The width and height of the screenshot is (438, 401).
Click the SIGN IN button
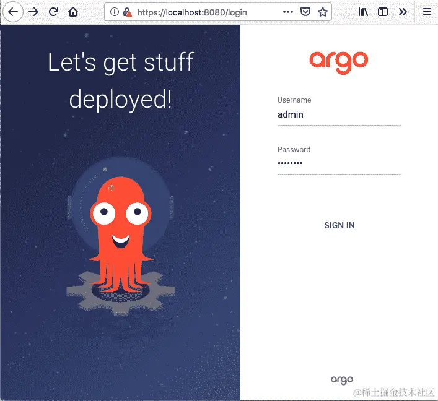click(x=339, y=225)
